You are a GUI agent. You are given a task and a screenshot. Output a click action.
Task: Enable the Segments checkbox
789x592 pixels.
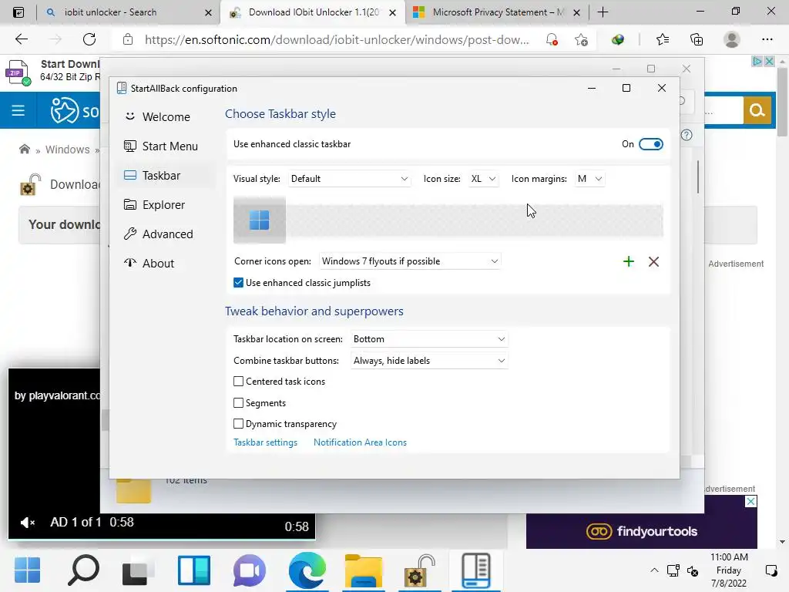(239, 402)
